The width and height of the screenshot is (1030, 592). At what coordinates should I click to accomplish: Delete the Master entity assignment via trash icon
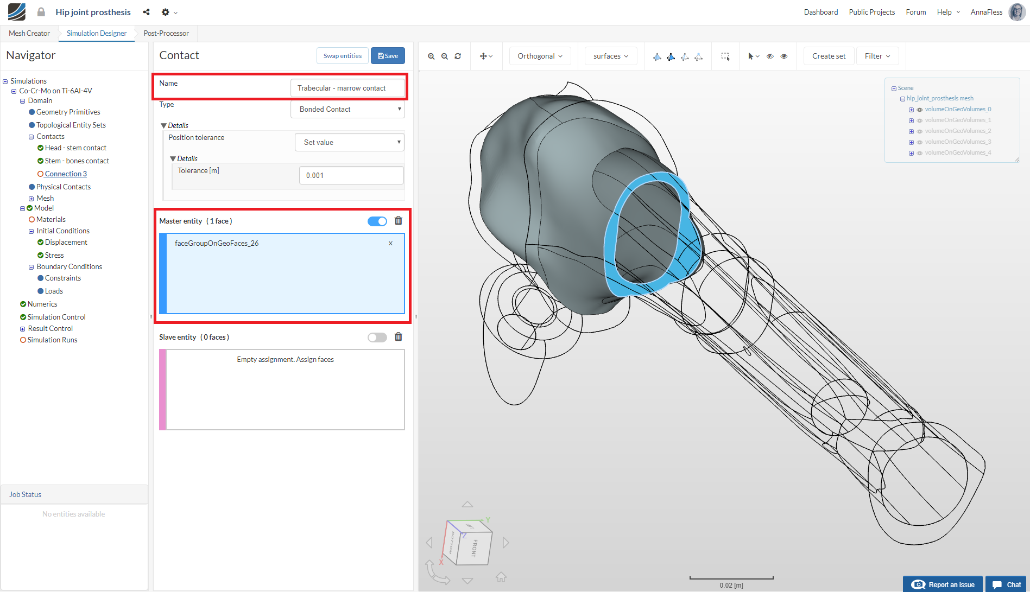pyautogui.click(x=399, y=221)
